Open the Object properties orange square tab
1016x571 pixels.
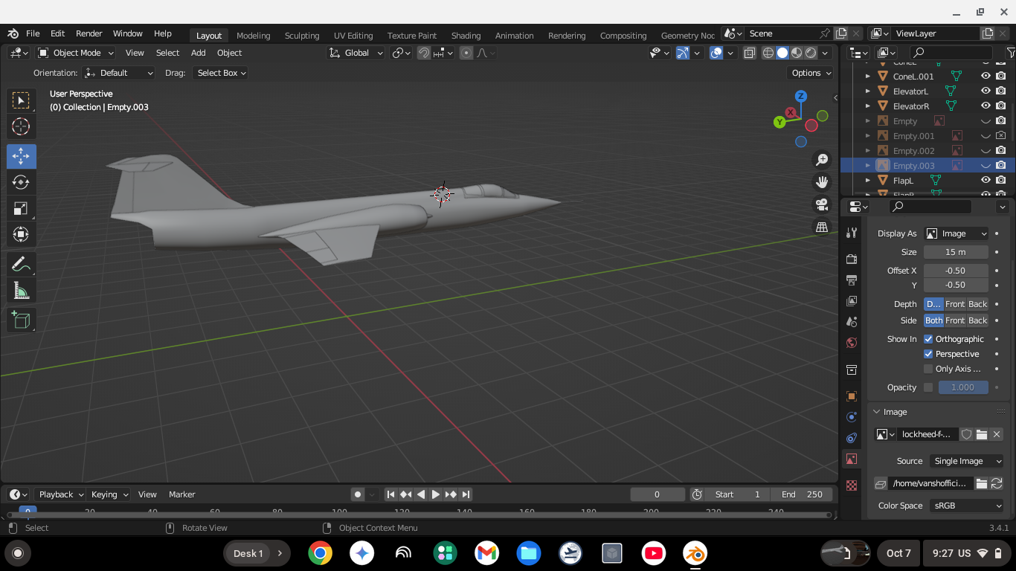click(x=852, y=396)
